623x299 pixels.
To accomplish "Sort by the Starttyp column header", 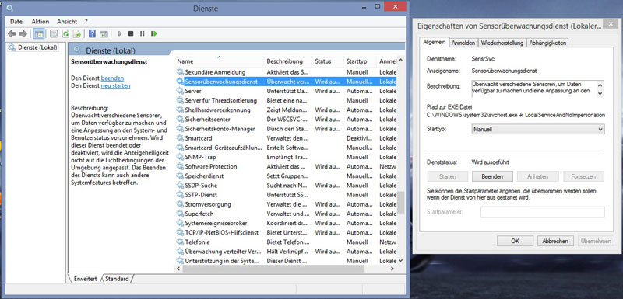I will coord(360,61).
